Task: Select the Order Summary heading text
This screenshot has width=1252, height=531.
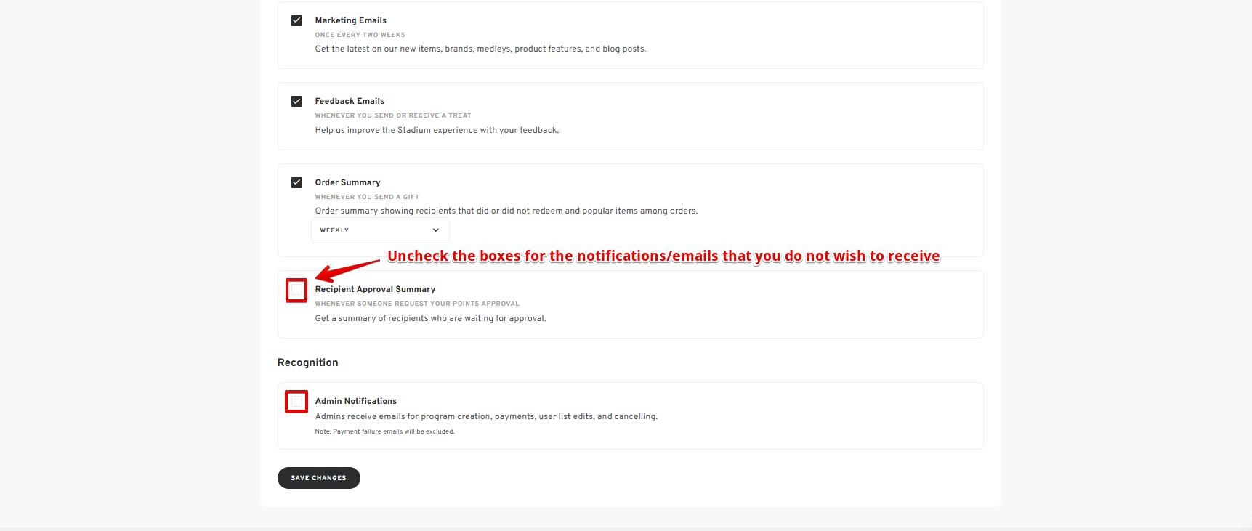Action: [347, 182]
